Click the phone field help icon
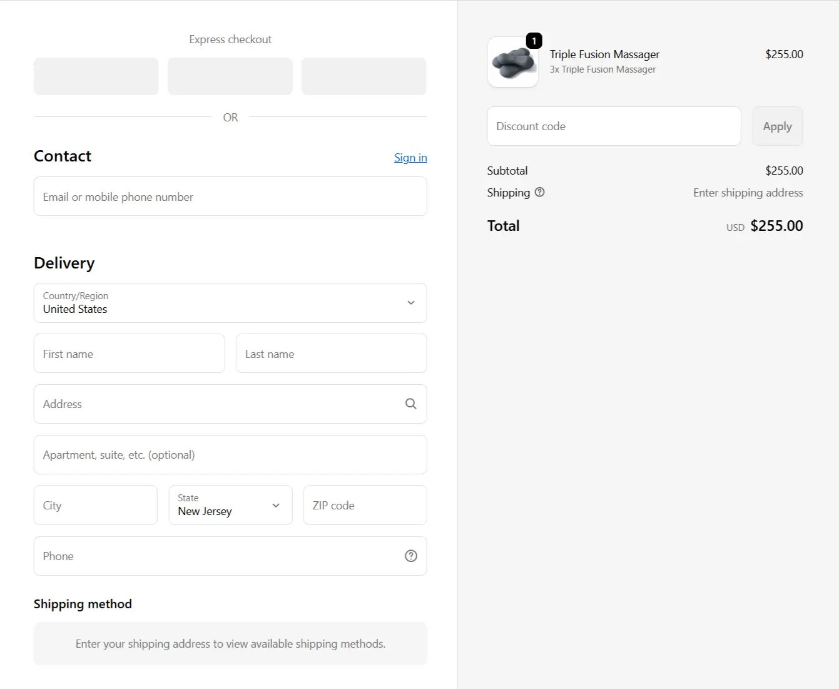Screen dimensions: 839x689 (x=410, y=556)
